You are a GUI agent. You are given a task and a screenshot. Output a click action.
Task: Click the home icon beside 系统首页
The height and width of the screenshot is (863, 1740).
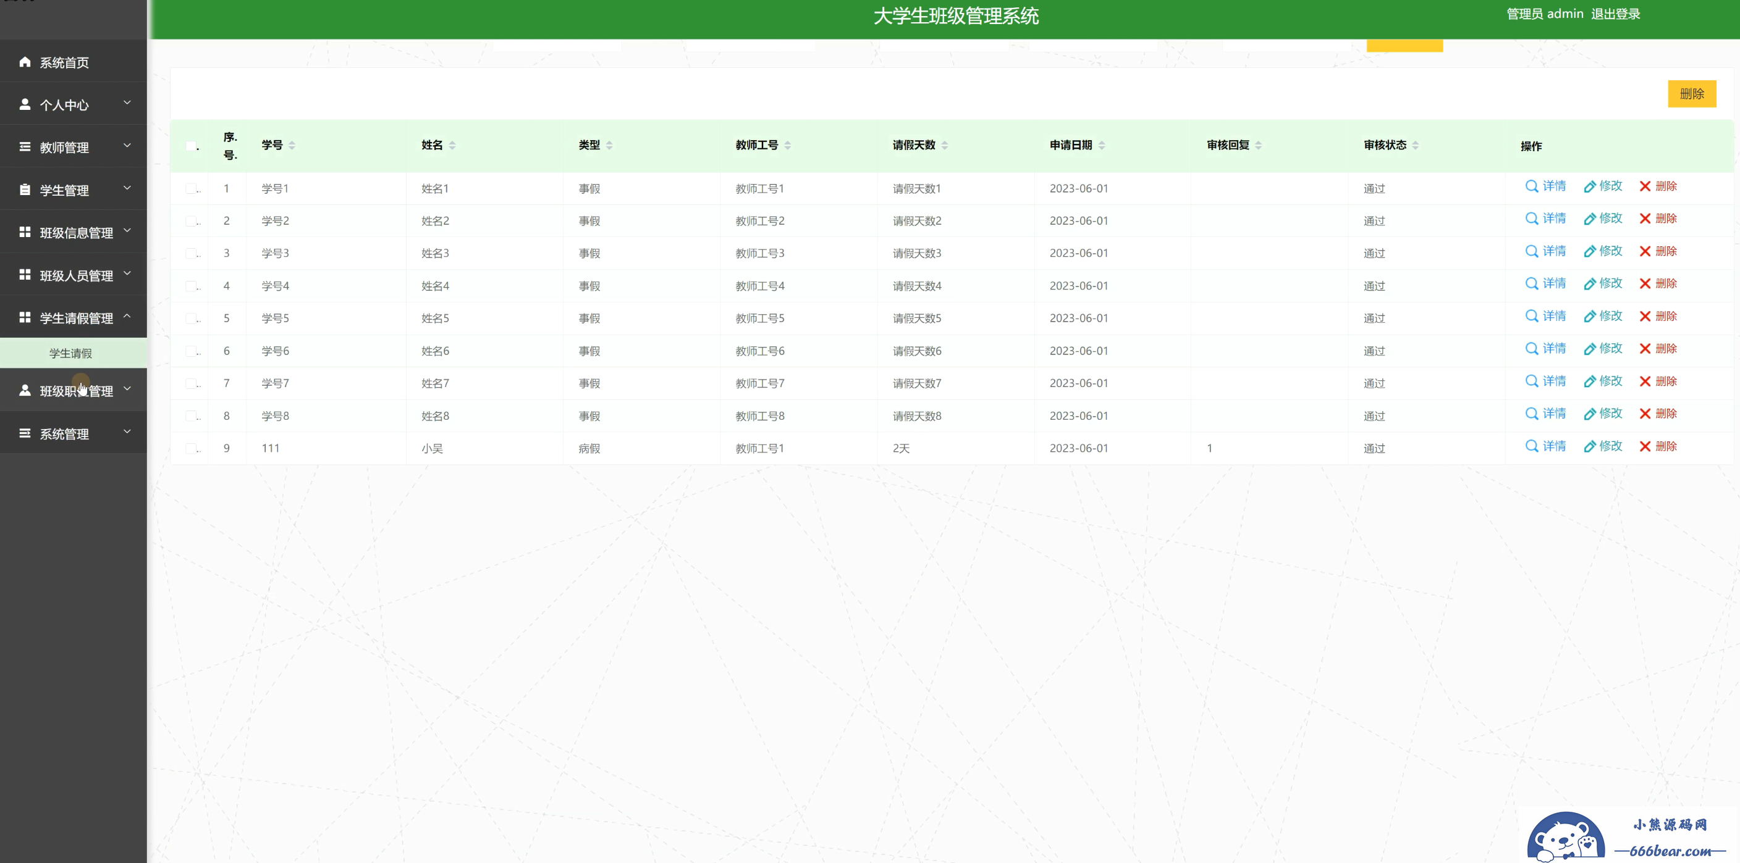[x=25, y=62]
